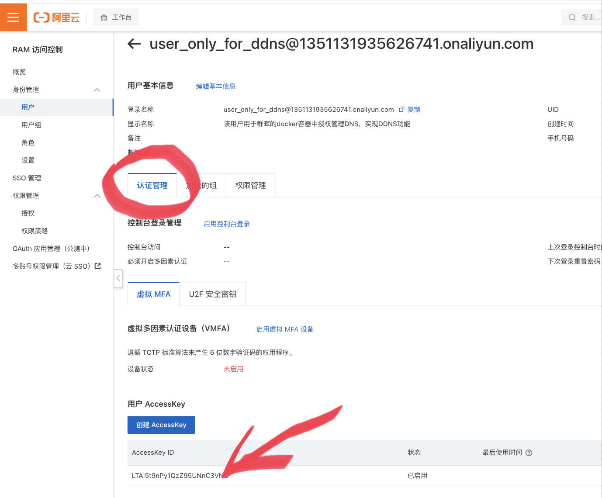
Task: Go back using the left arrow
Action: tap(134, 44)
